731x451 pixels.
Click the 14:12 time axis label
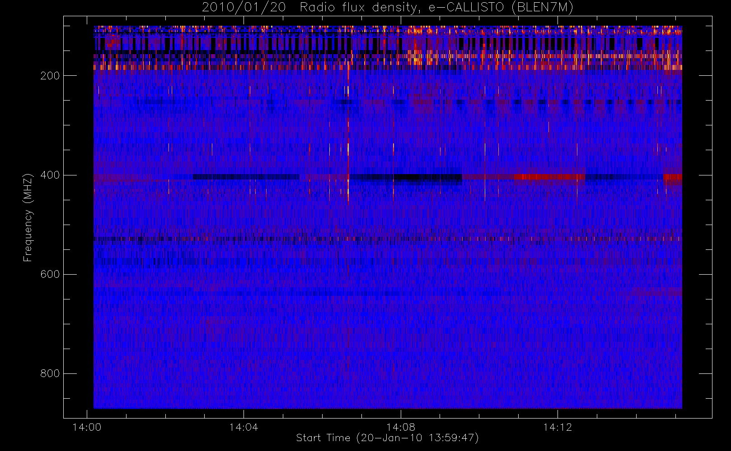point(558,427)
